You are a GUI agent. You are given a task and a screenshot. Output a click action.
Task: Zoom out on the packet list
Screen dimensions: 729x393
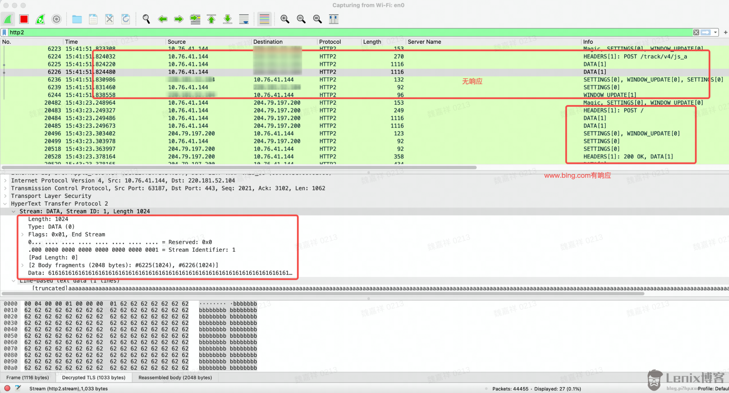click(x=301, y=19)
